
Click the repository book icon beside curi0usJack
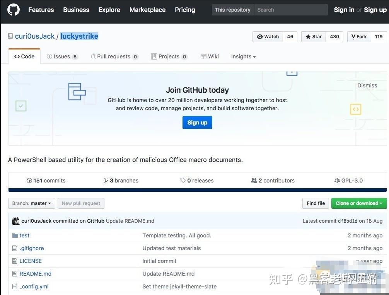10,36
